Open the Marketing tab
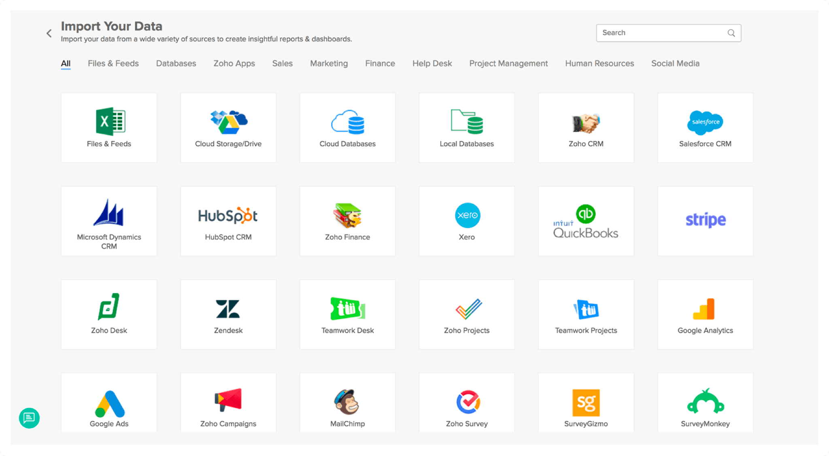Viewport: 829px width, 456px height. 329,63
